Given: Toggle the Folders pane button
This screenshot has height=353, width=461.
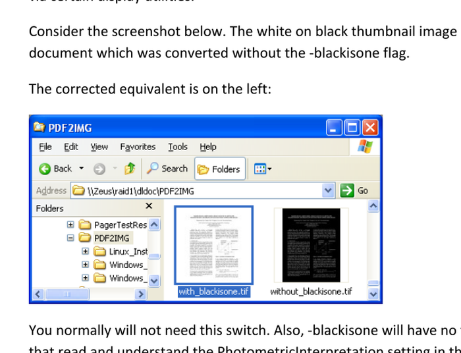Looking at the screenshot, I should click(x=219, y=169).
